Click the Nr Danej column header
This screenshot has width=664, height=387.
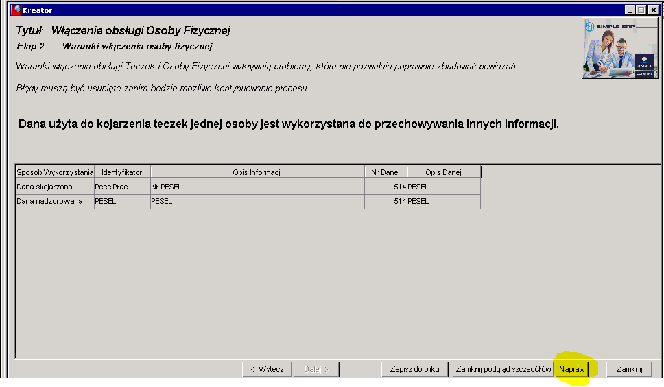tap(386, 172)
